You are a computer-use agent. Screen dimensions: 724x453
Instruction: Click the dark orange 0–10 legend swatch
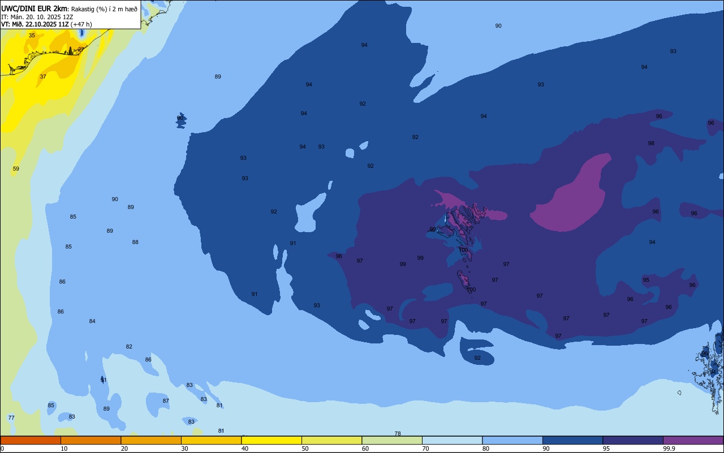[x=31, y=440]
